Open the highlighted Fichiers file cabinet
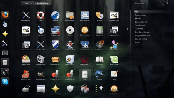 pyautogui.click(x=85, y=75)
